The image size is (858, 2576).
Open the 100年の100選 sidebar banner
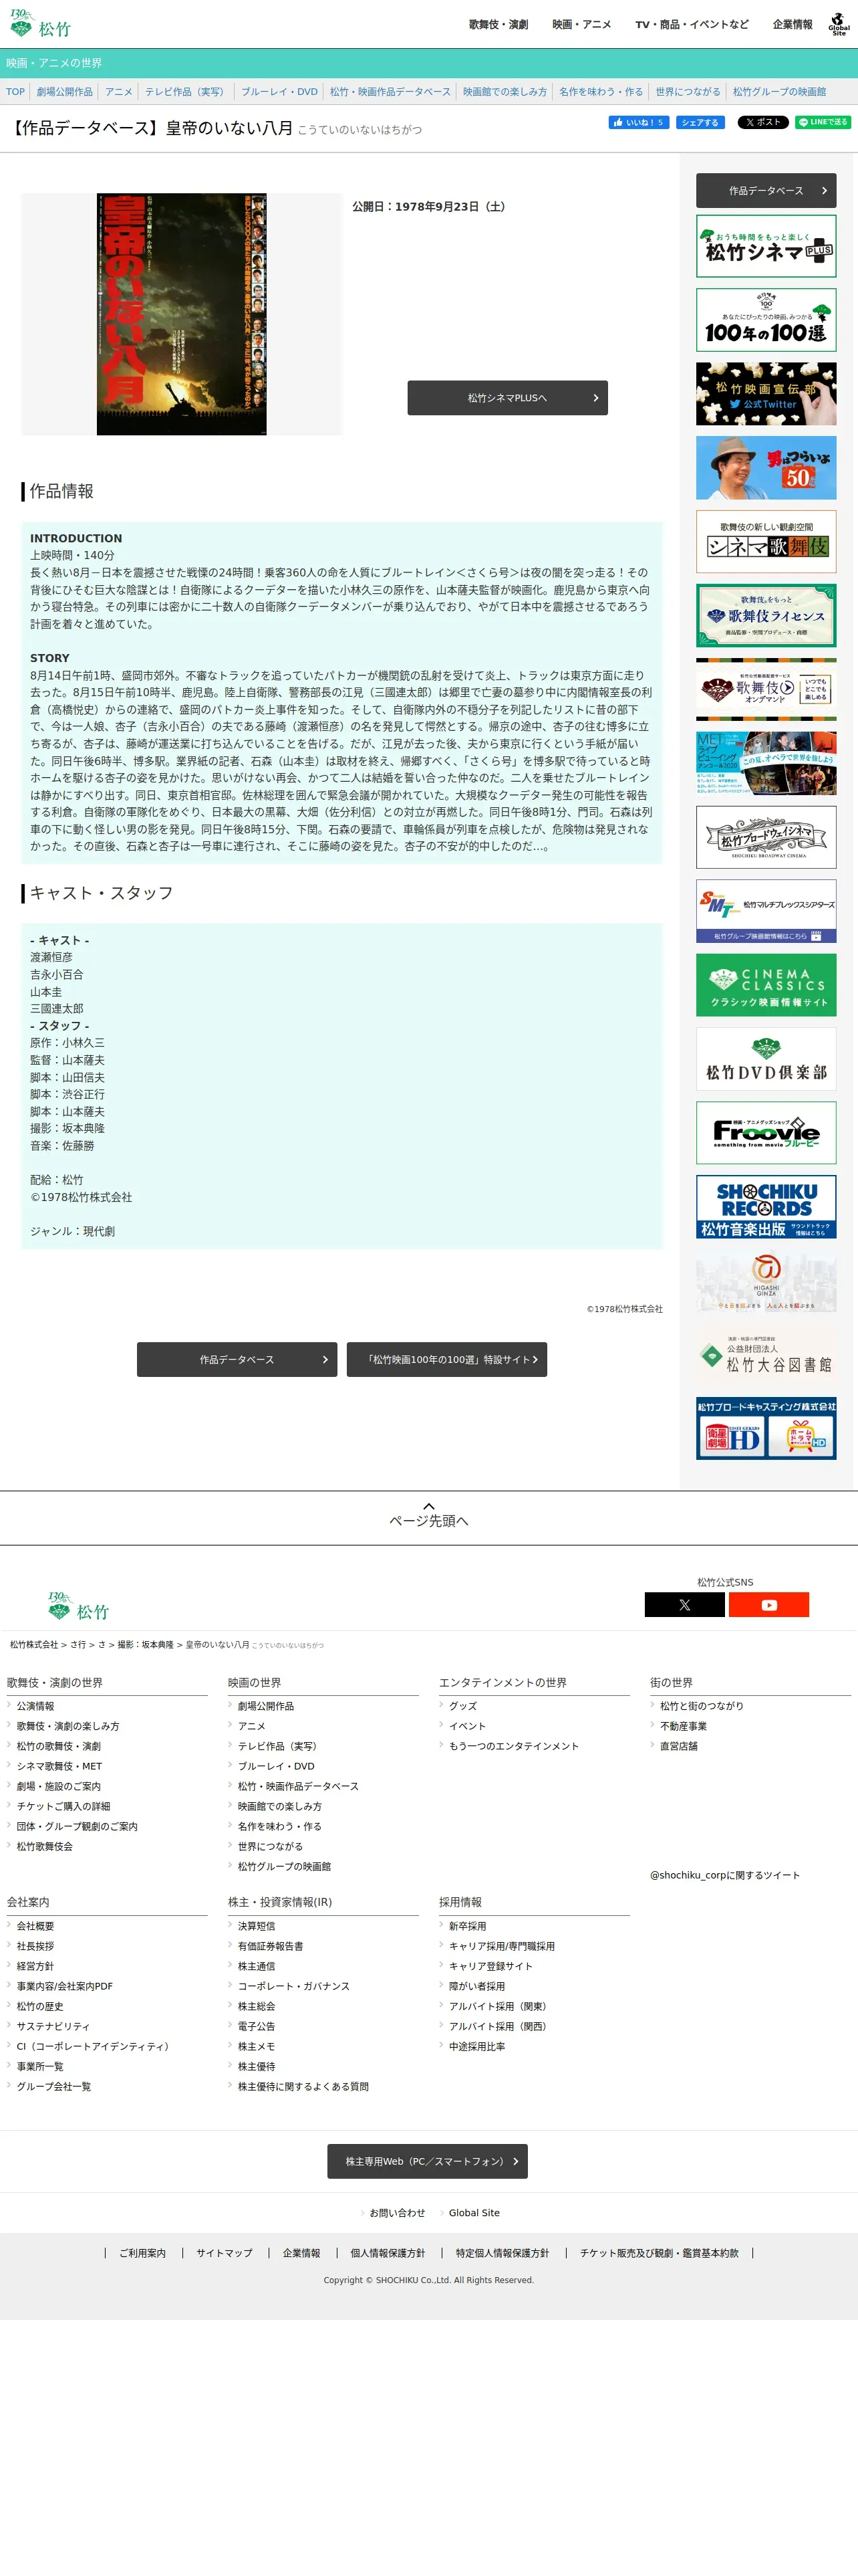(x=766, y=320)
